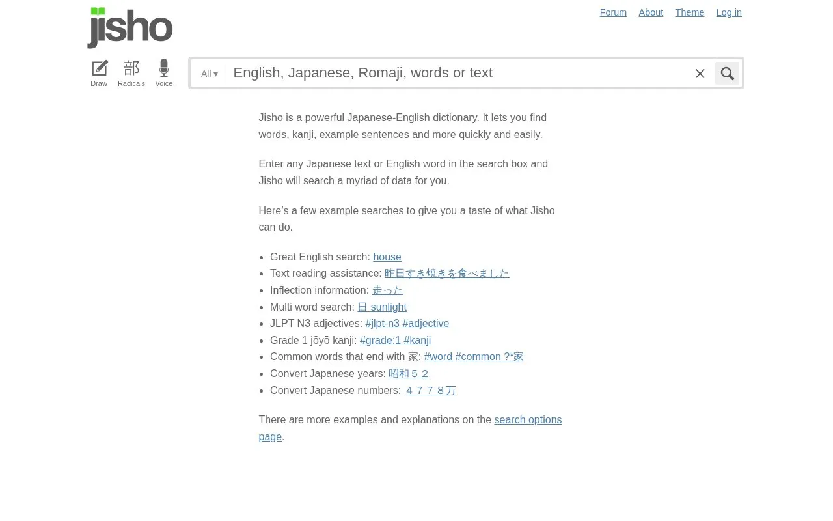Click the 走った inflection example

[388, 290]
